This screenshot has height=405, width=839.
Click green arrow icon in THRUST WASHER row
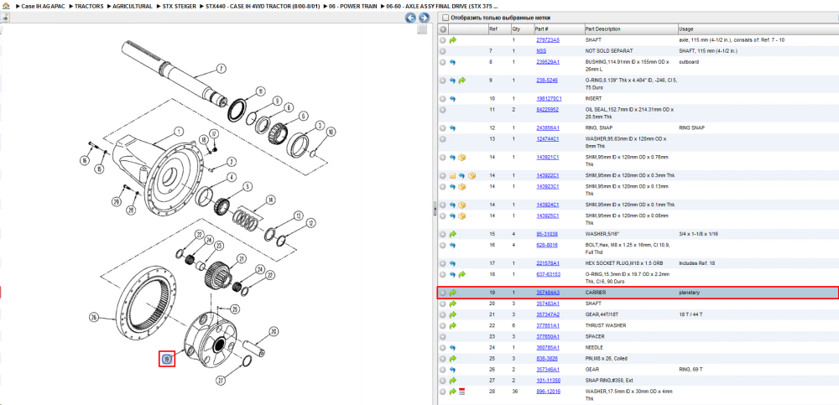[x=453, y=326]
